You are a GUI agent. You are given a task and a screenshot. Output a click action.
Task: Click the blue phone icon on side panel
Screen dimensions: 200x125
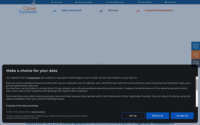[x=196, y=46]
